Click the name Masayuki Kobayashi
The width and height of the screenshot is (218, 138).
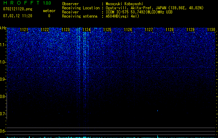click(124, 4)
